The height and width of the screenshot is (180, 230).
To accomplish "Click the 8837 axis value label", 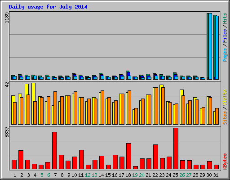I will coord(7,132).
